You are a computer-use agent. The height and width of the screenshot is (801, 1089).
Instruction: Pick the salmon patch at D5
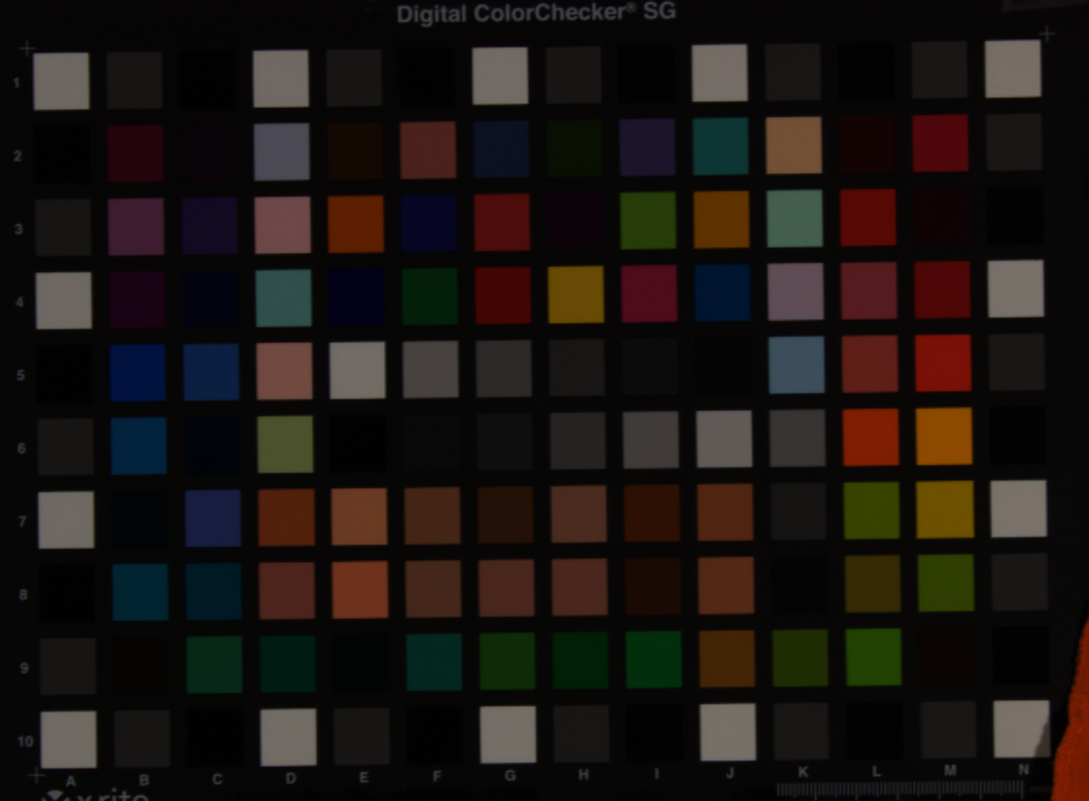pos(284,371)
